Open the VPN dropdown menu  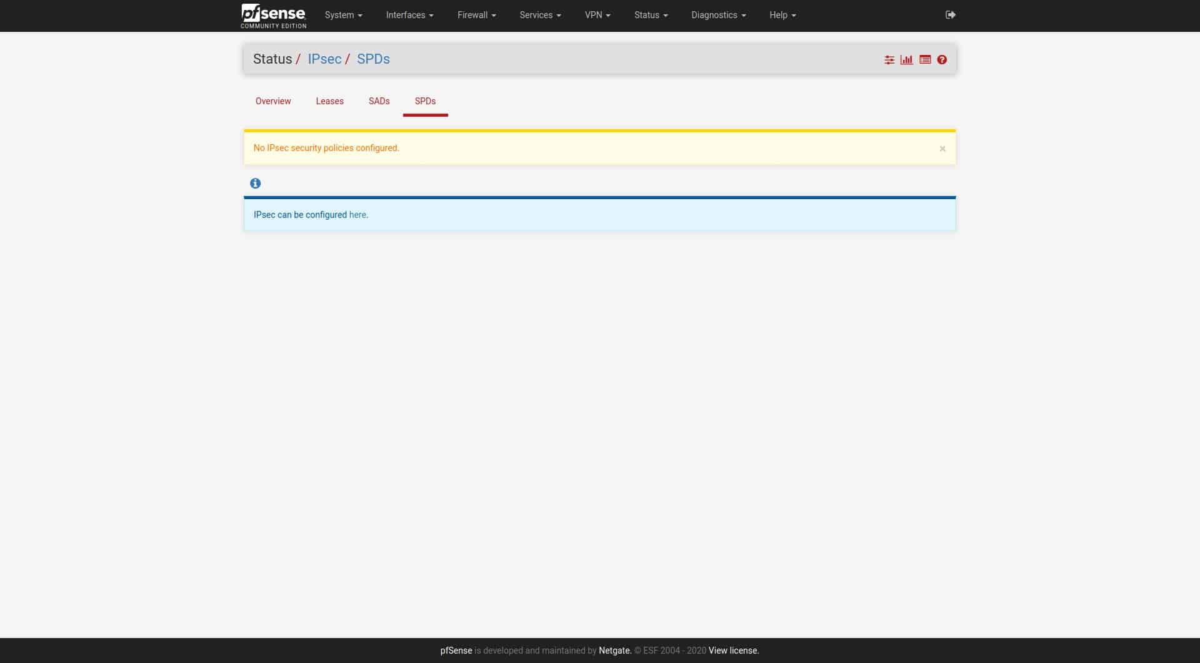click(x=597, y=15)
